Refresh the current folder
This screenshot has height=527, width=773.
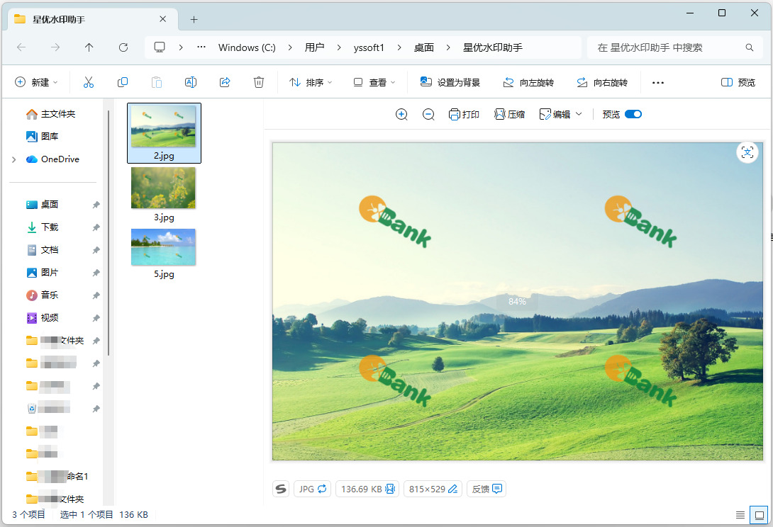click(123, 47)
